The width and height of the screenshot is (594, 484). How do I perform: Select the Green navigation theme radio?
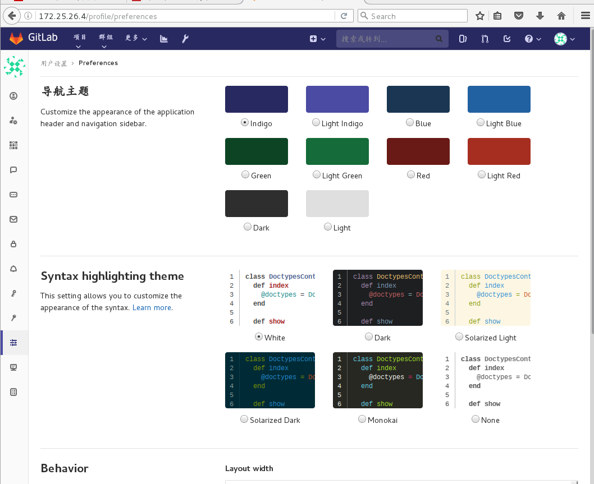click(245, 174)
